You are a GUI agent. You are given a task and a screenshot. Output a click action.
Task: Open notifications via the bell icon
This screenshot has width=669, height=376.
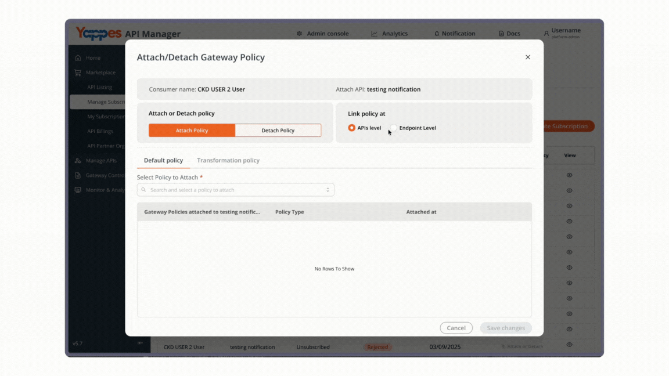(437, 34)
